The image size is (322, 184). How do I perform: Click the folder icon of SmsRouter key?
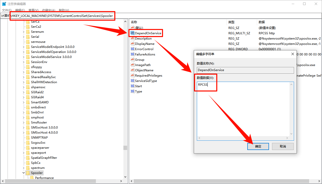pos(28,122)
